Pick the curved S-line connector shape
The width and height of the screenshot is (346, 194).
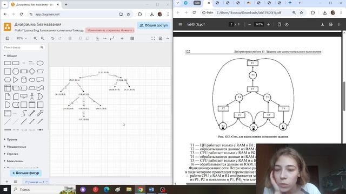click(24, 113)
